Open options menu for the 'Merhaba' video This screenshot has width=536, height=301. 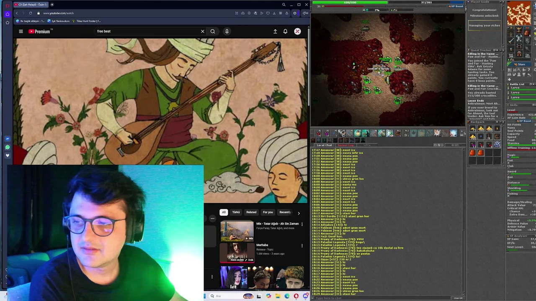click(x=302, y=246)
